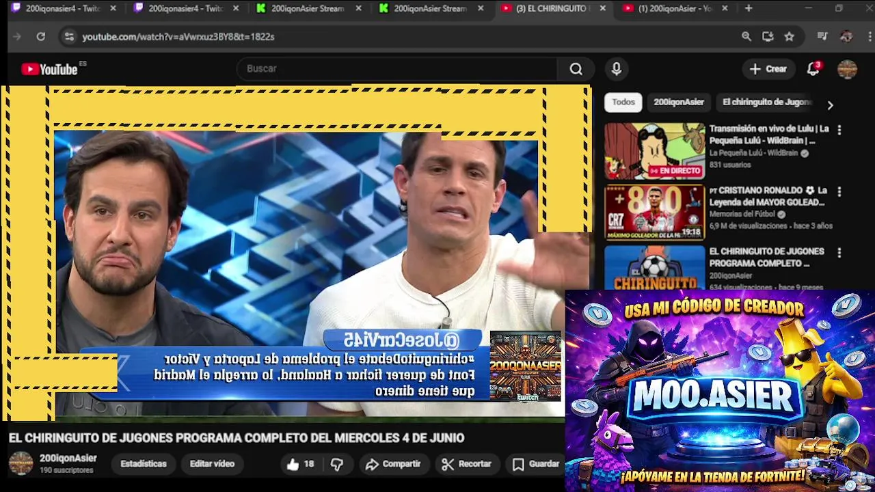Image resolution: width=875 pixels, height=492 pixels.
Task: Open the 200iqonAsier channel name link
Action: pyautogui.click(x=68, y=459)
